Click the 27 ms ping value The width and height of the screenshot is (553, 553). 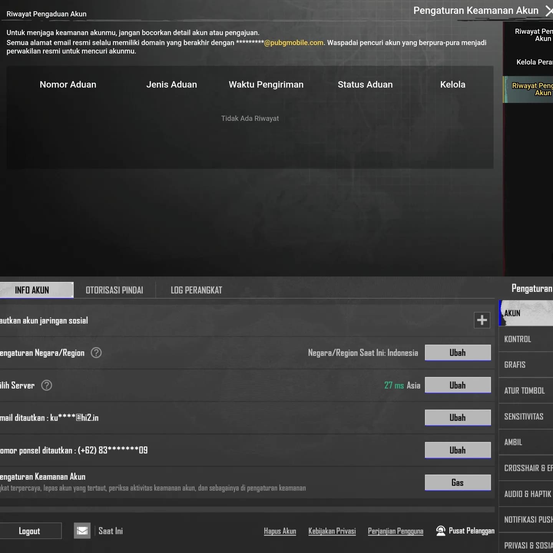tap(394, 385)
